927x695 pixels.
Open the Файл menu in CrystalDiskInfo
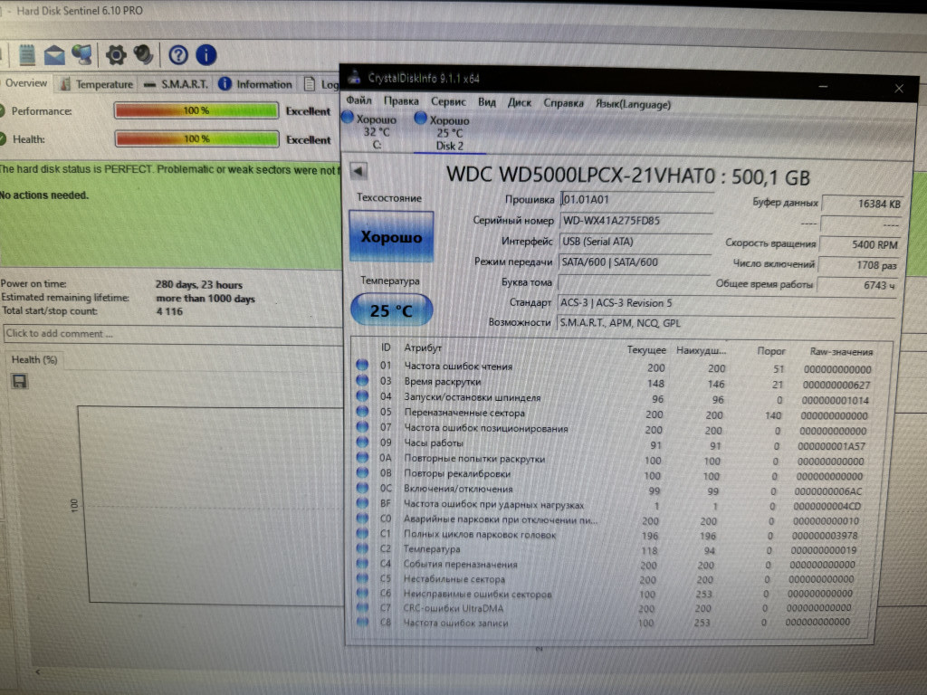[358, 100]
